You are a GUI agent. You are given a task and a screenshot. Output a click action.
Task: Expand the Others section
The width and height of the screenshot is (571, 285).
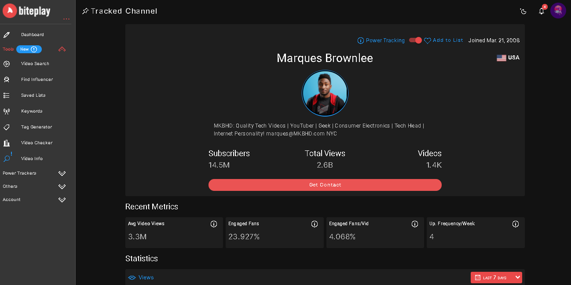click(x=62, y=186)
